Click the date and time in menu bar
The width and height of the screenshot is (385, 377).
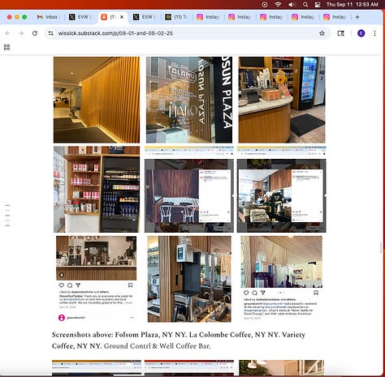point(353,5)
